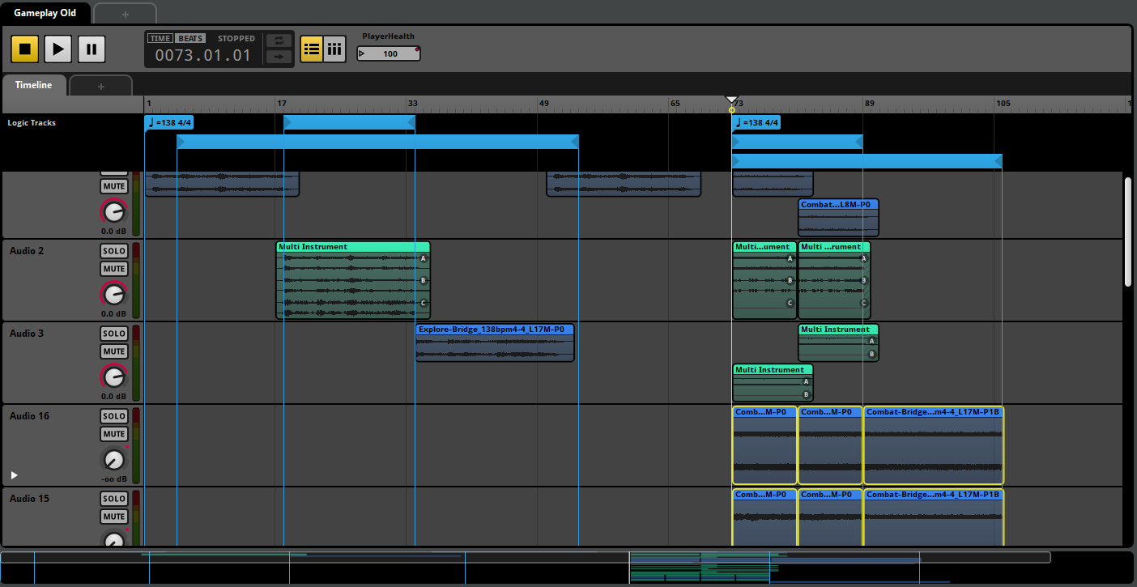The image size is (1137, 587).
Task: Expand the Audio 16 track disclosure arrow
Action: 14,475
